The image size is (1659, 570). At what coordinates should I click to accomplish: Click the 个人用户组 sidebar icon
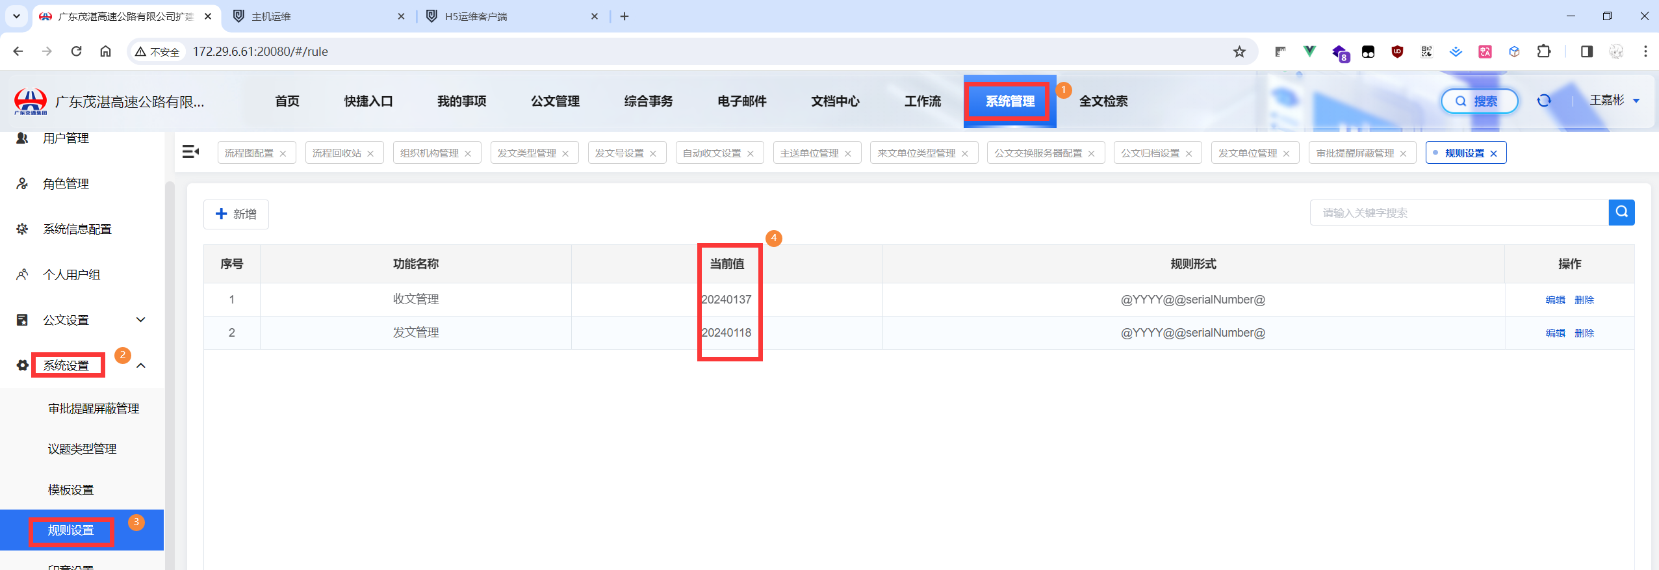[22, 274]
